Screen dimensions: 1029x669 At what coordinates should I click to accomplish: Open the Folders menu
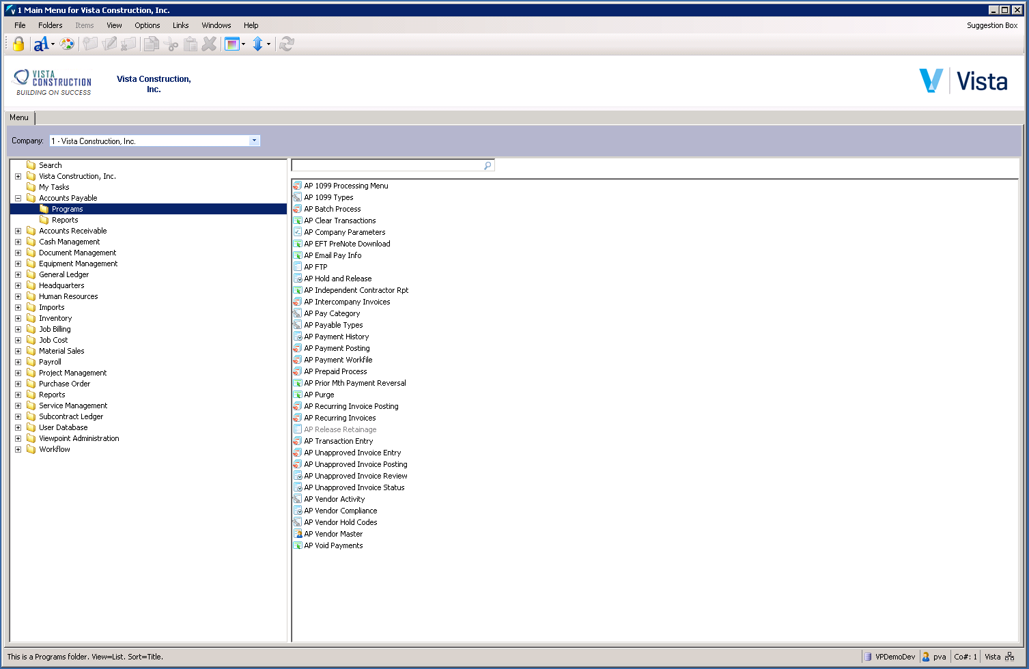[x=51, y=25]
